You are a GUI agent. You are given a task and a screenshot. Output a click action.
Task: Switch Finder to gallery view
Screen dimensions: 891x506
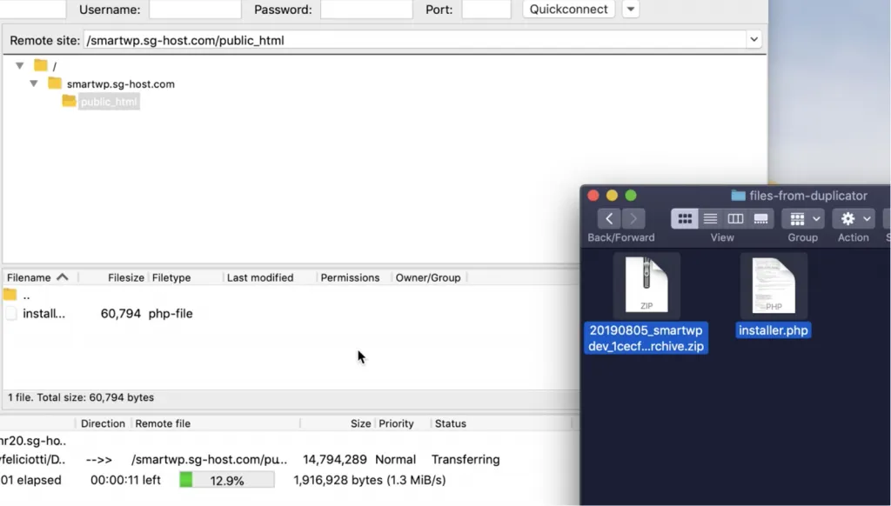(759, 218)
